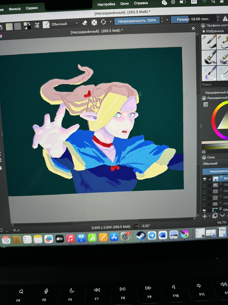This screenshot has height=305, width=228.
Task: Open the "Фильтр" menu
Action: [x=15, y=9]
